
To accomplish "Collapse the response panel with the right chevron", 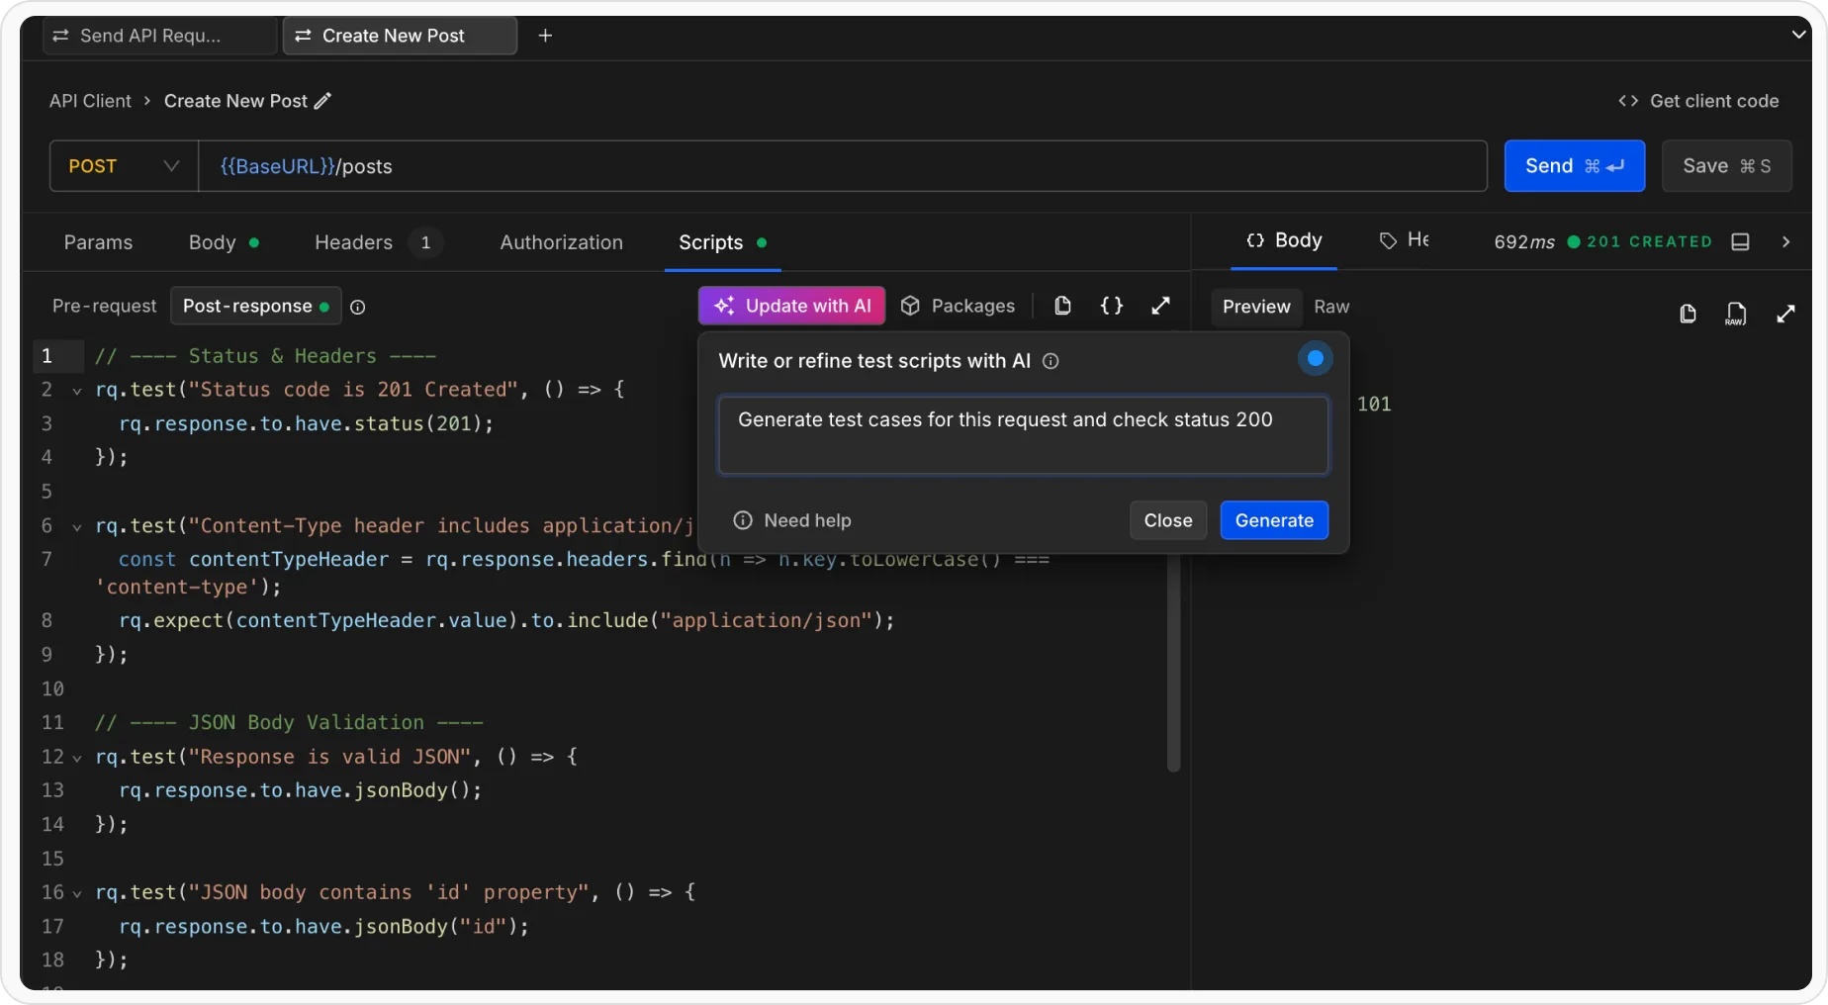I will point(1786,241).
